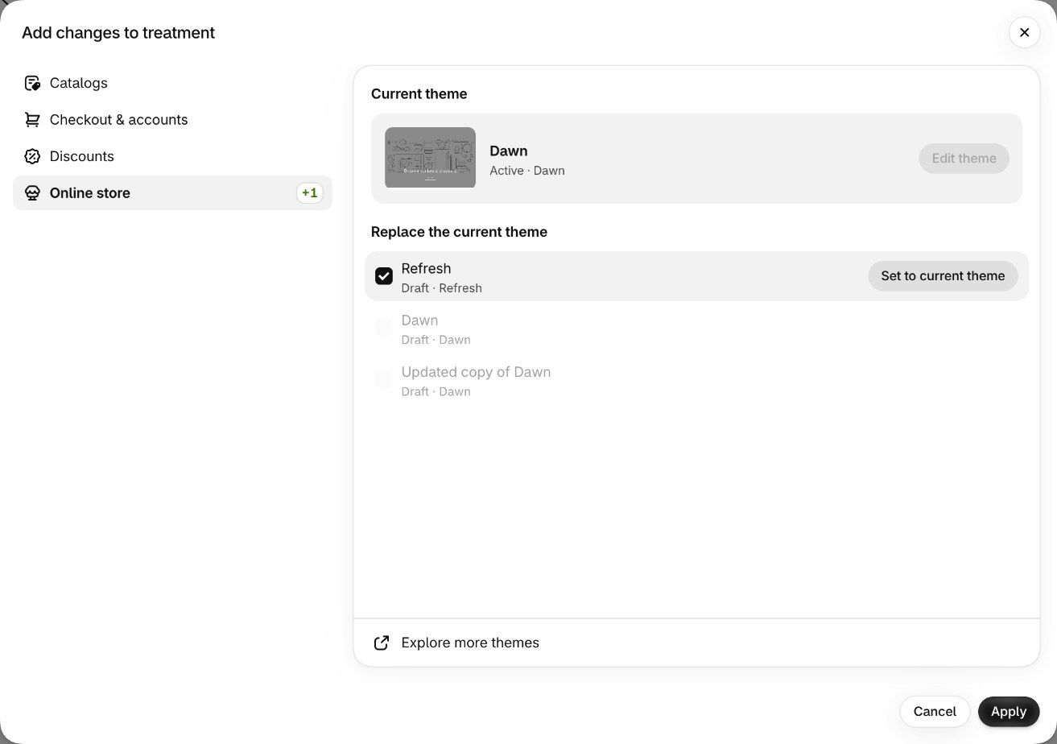Click the Online store icon
The width and height of the screenshot is (1057, 744).
point(32,193)
